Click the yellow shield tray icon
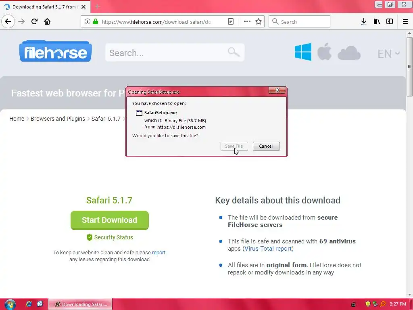The image size is (413, 310). coord(368,304)
